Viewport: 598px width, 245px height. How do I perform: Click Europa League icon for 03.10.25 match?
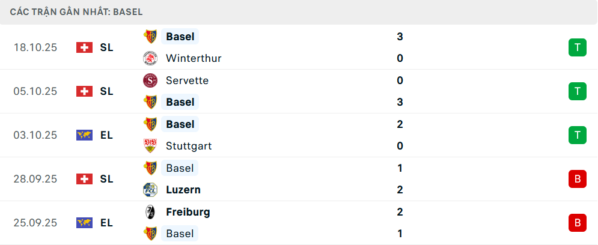[84, 135]
